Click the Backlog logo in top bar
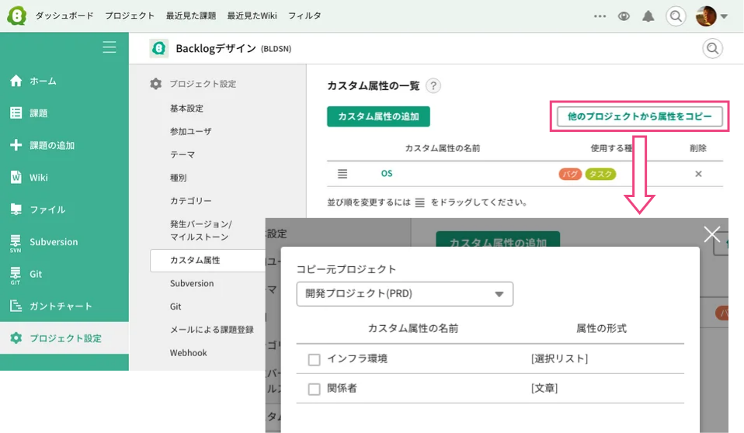 coord(16,16)
